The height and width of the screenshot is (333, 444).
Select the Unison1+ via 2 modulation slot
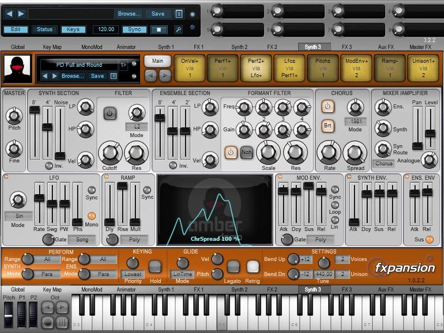pos(423,68)
